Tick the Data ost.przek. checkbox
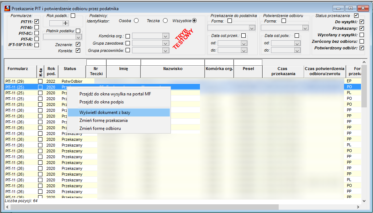This screenshot has height=213, width=373. 243,36
